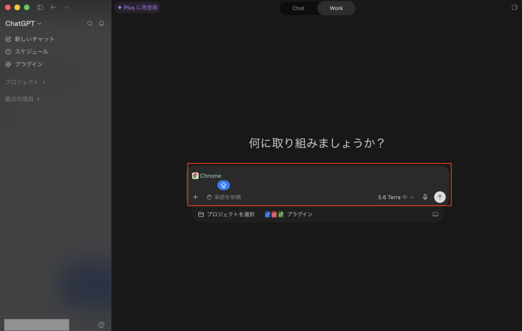Open the 5.6 Terra model dropdown
Screen dimensions: 522x331
396,197
